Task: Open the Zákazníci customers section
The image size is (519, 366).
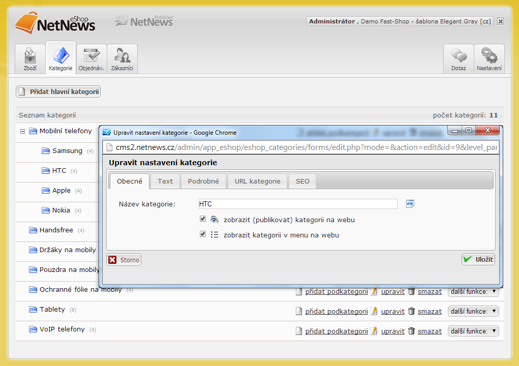Action: point(122,59)
